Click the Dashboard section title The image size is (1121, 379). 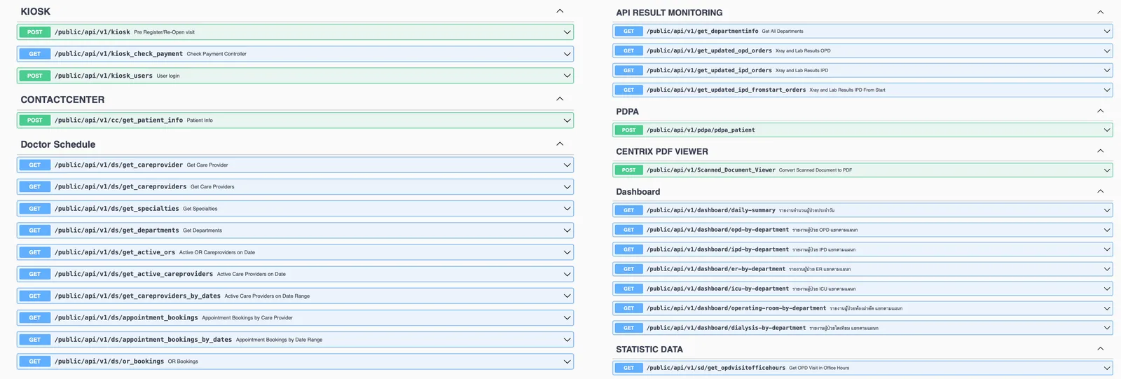tap(638, 192)
